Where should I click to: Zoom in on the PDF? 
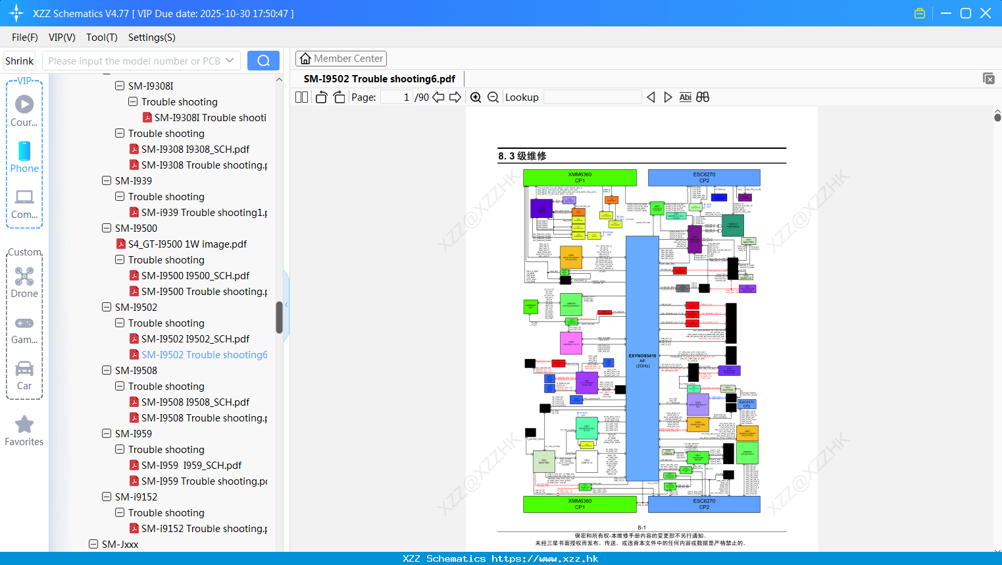[x=476, y=97]
